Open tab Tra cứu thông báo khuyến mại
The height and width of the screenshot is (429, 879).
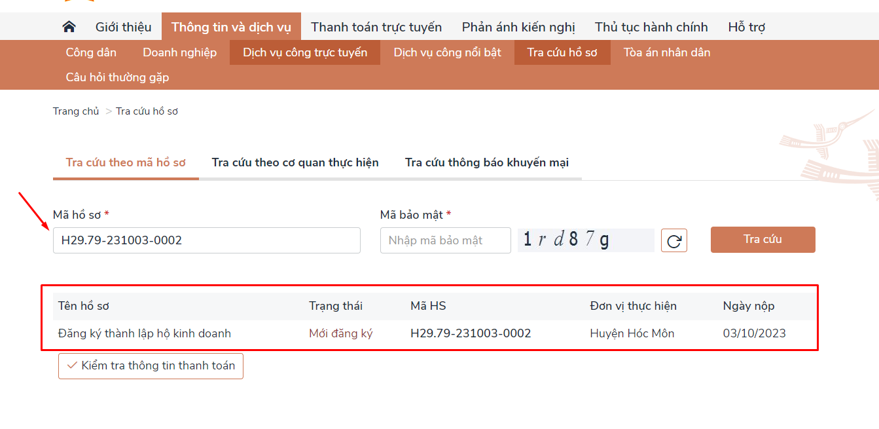click(488, 162)
